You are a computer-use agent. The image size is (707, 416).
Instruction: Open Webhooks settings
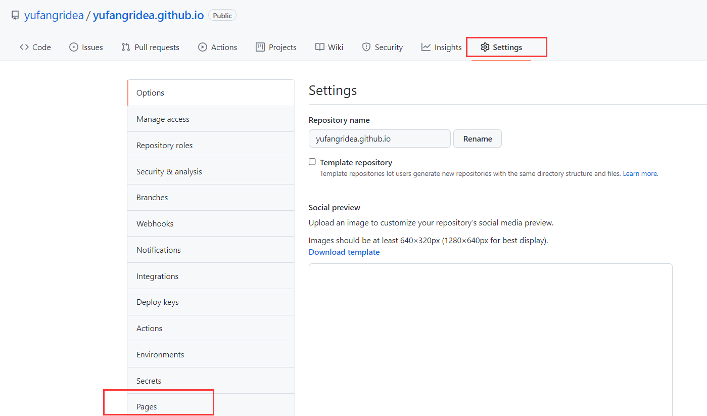(211, 224)
